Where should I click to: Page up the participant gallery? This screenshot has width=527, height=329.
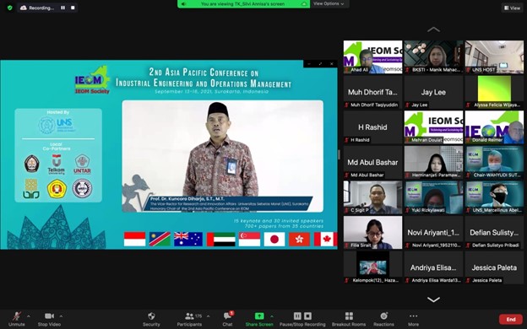tap(433, 30)
